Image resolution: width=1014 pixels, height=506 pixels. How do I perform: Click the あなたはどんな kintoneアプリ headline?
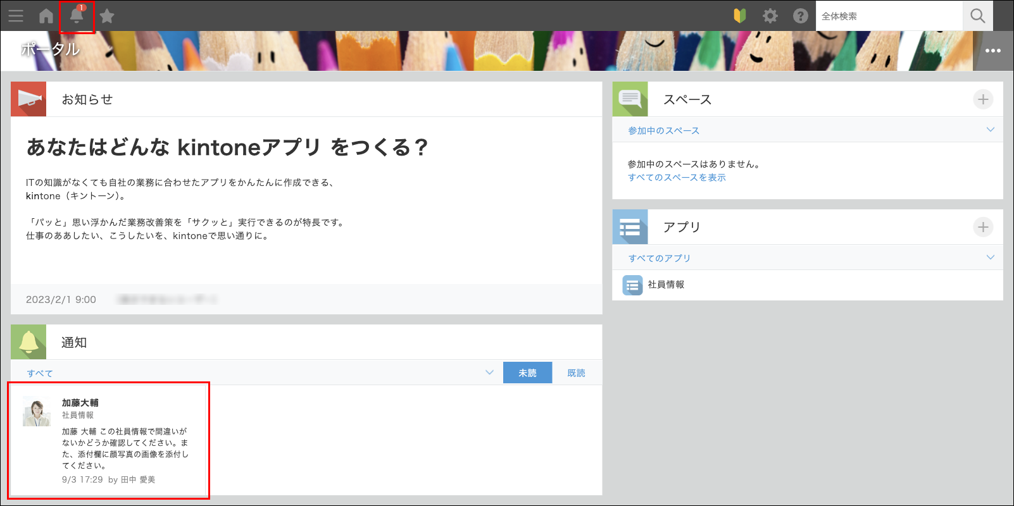[227, 147]
